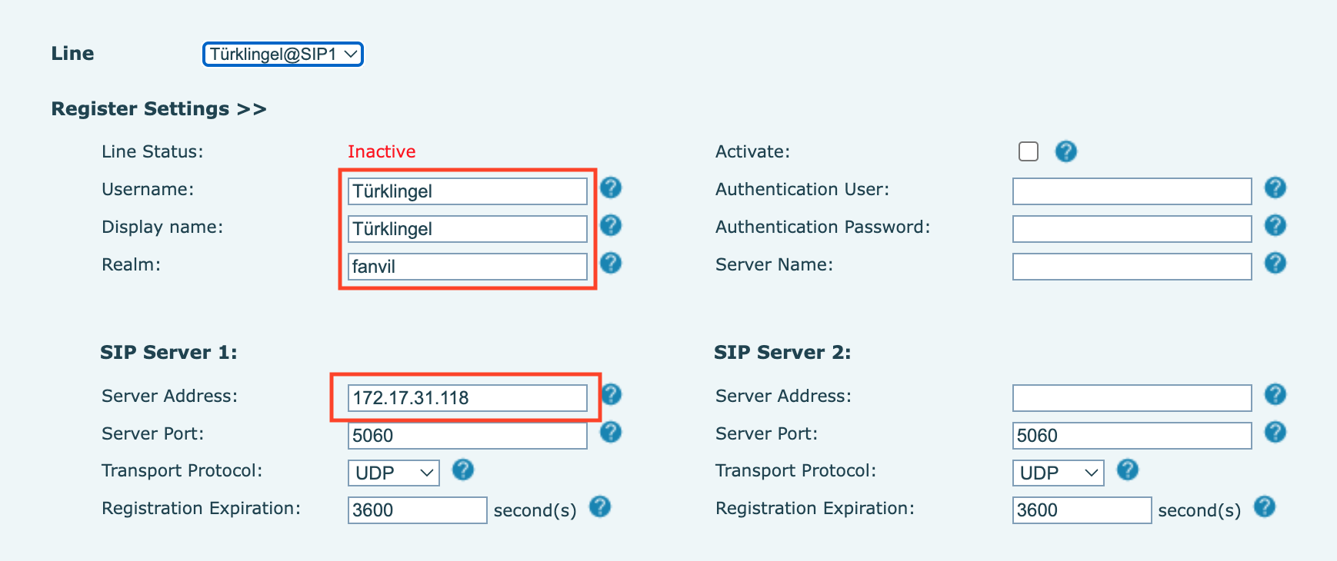The width and height of the screenshot is (1337, 561).
Task: Expand SIP Server 1 Transport Protocol dropdown
Action: [x=393, y=473]
